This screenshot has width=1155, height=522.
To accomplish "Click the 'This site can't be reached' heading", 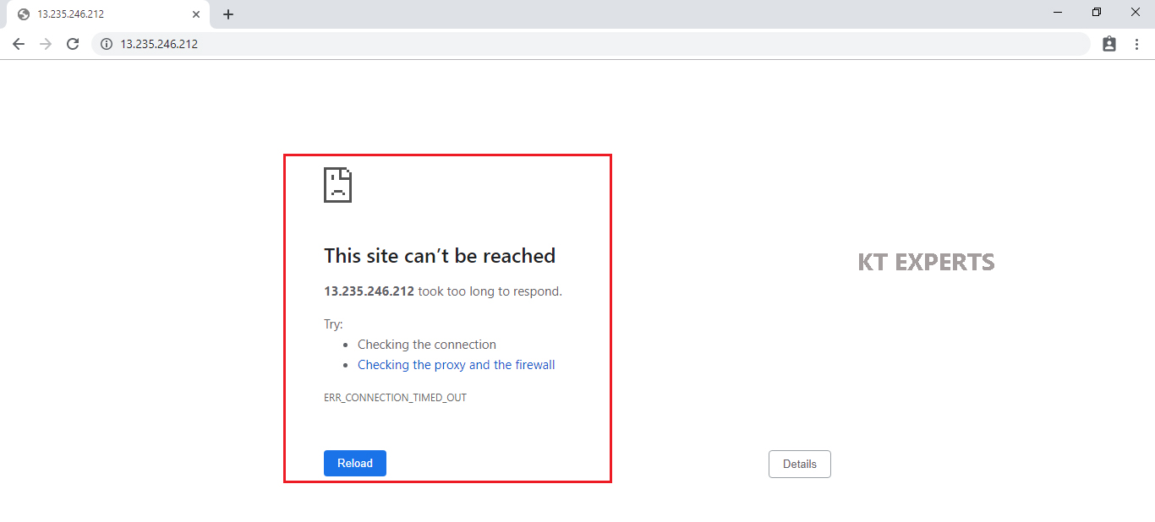I will pyautogui.click(x=440, y=256).
